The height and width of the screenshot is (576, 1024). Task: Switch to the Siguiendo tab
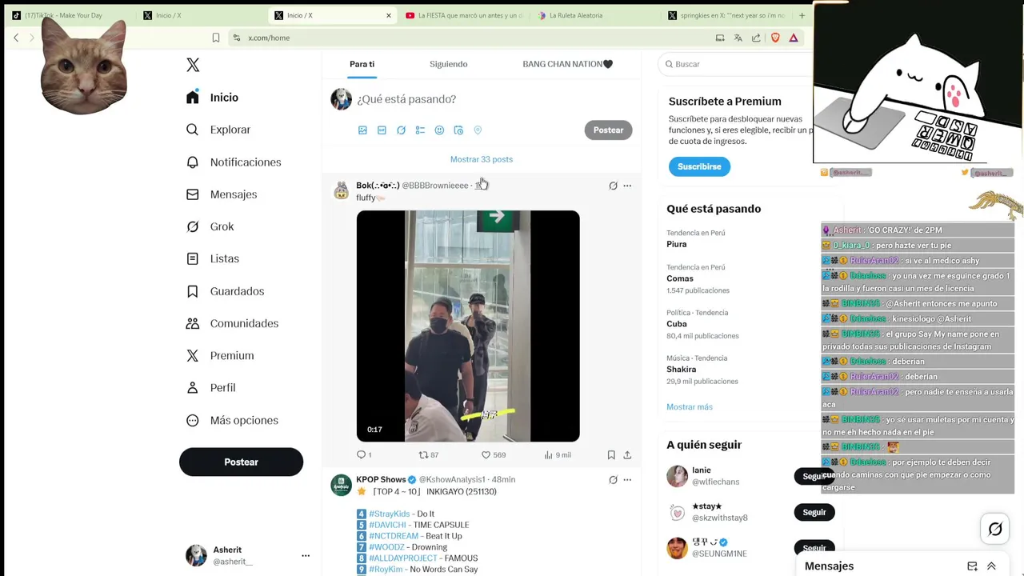(448, 64)
